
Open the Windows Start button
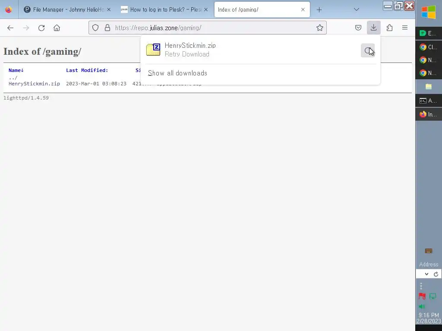(429, 12)
